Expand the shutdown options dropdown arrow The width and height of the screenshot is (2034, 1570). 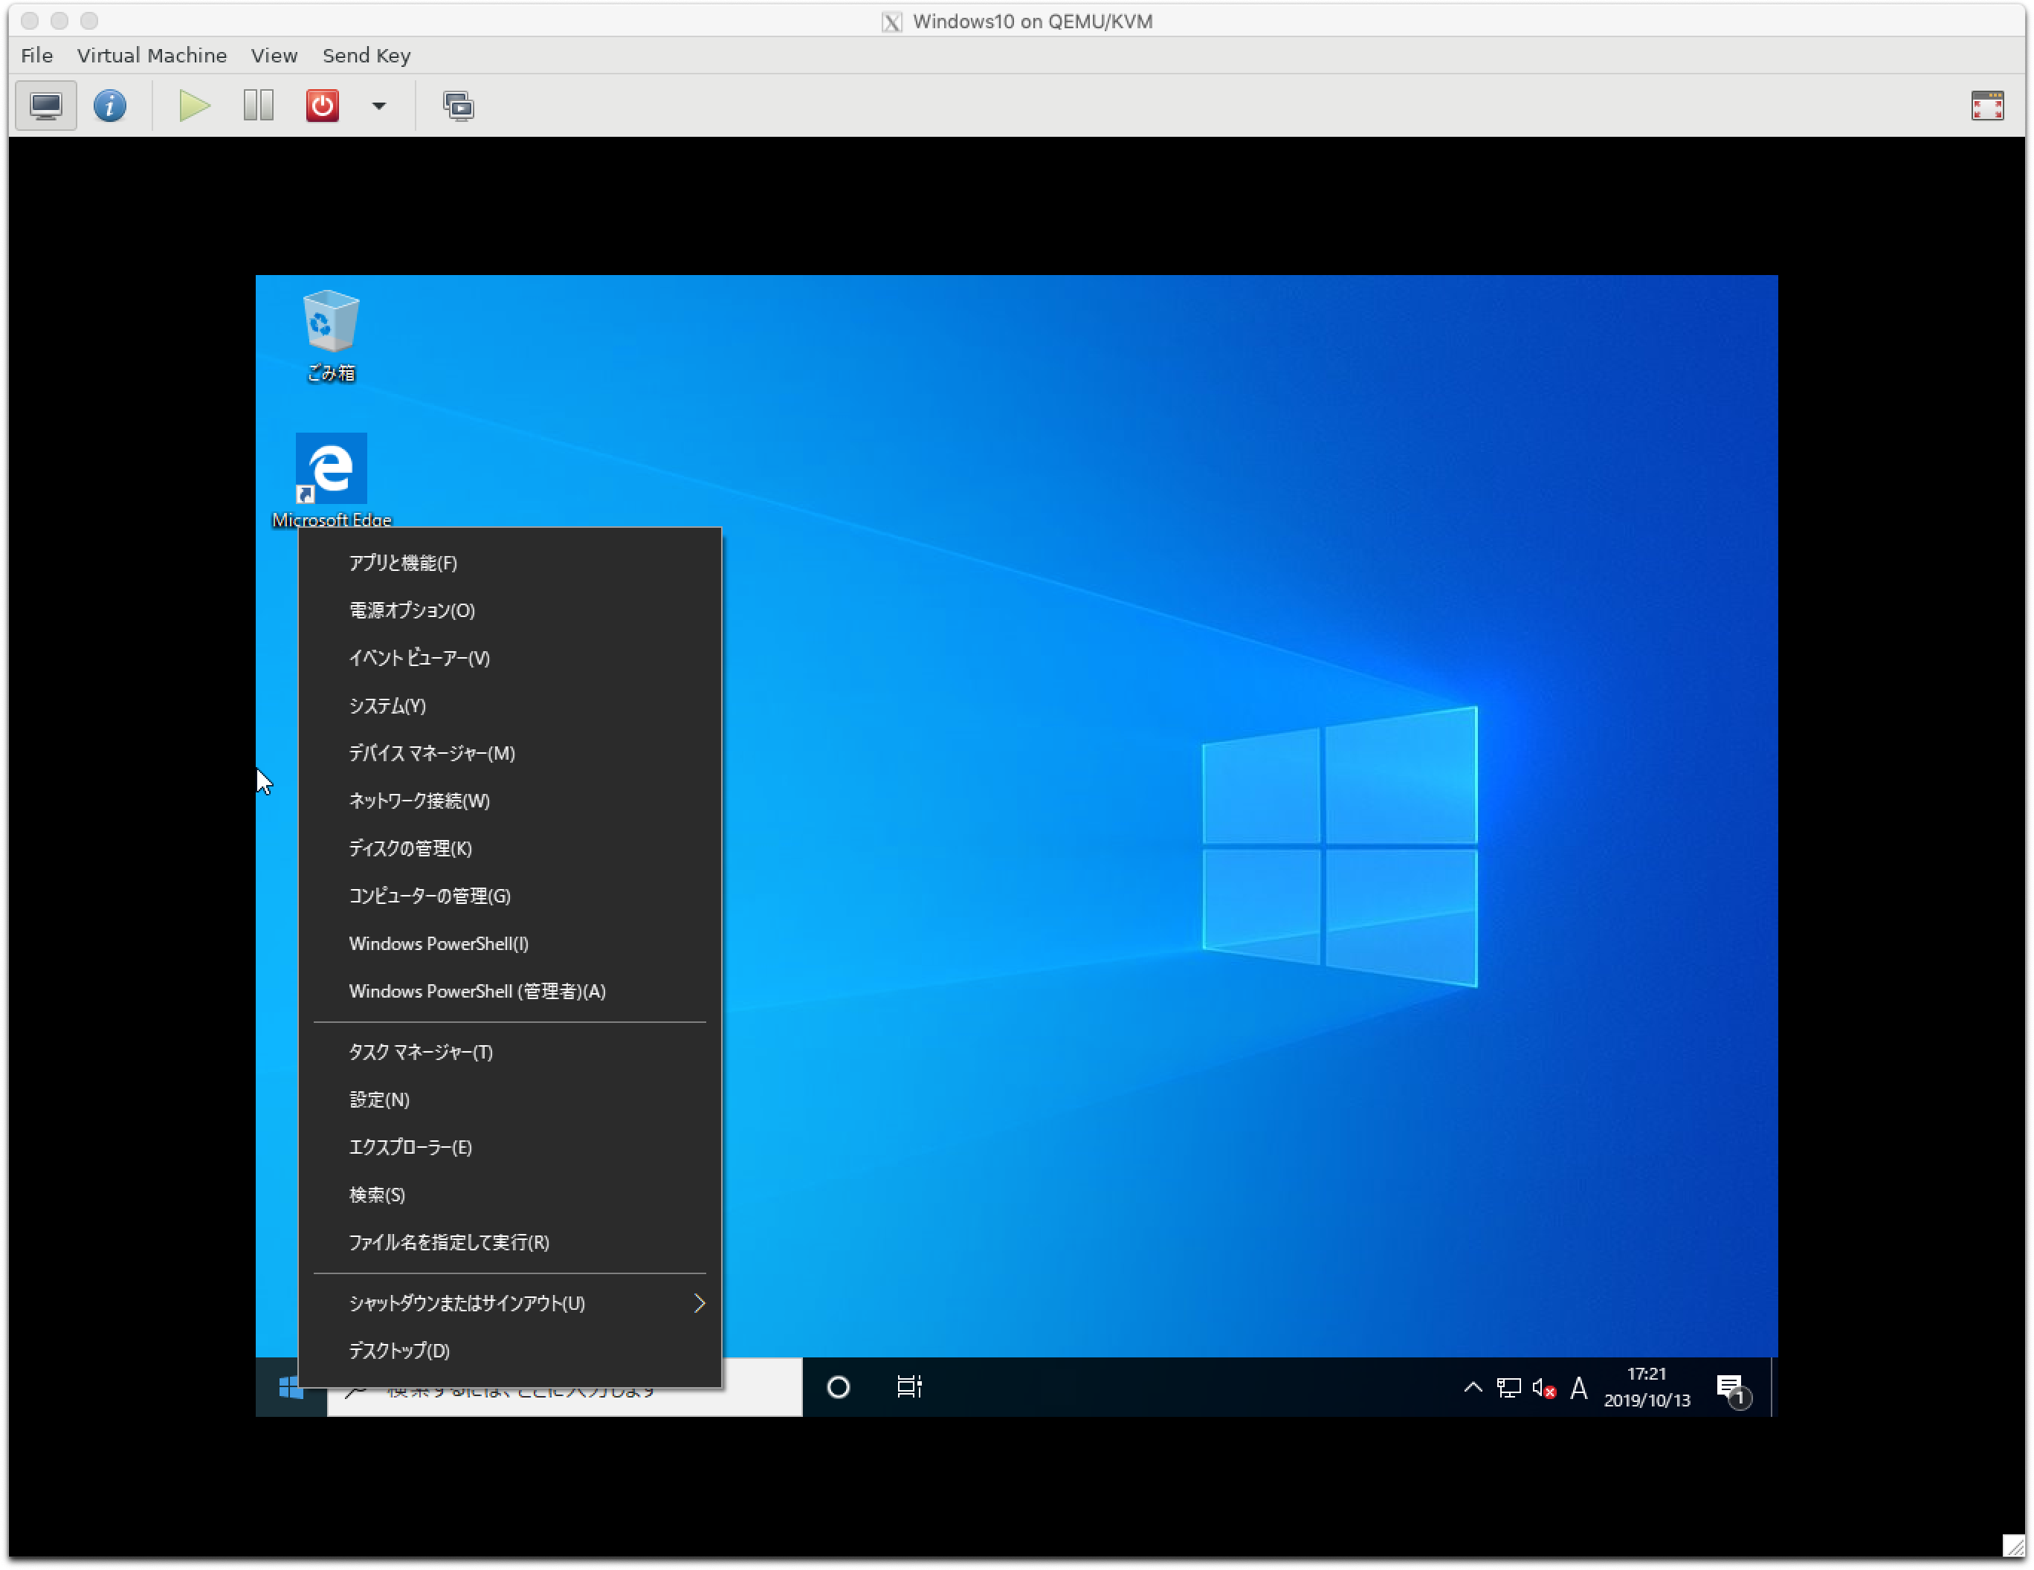pyautogui.click(x=378, y=106)
